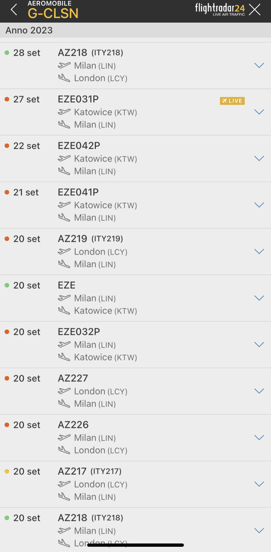
Task: Expand the 28 set AZ218 flight details
Action: [x=259, y=66]
